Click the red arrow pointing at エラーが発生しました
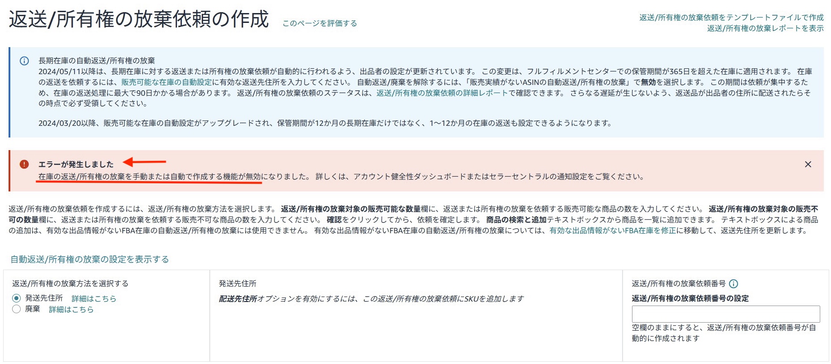Image resolution: width=831 pixels, height=364 pixels. pos(145,162)
